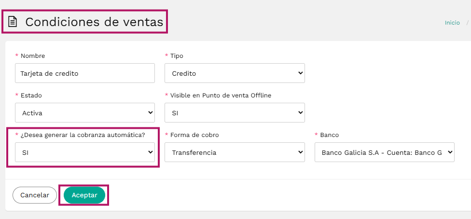
Task: Click the document icon beside Condiciones de ventas
Action: [13, 22]
